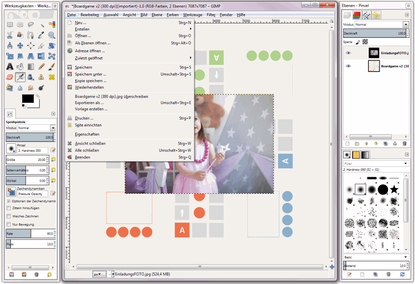Select the Alignment tool
The width and height of the screenshot is (415, 284).
(31, 46)
